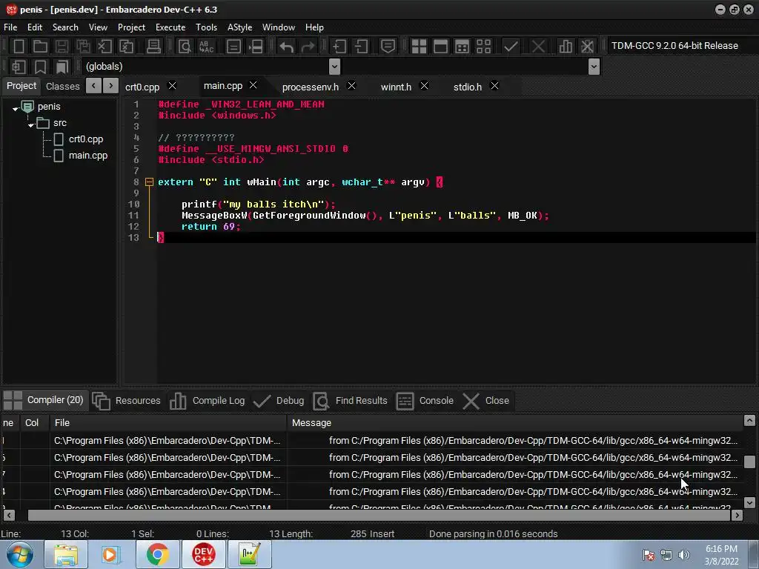This screenshot has width=759, height=569.
Task: Open the Find Results tab
Action: pyautogui.click(x=351, y=401)
